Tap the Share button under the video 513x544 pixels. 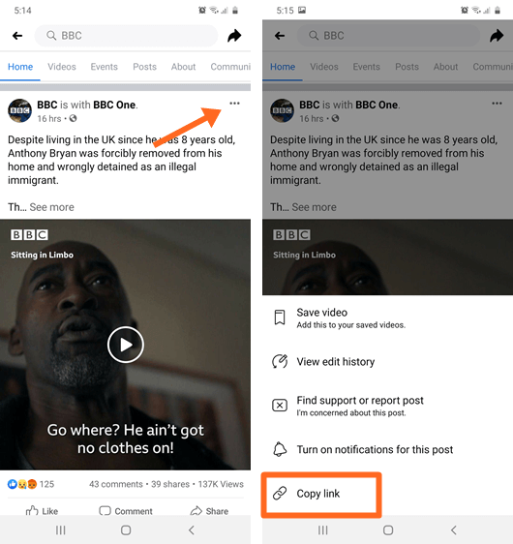pos(209,511)
